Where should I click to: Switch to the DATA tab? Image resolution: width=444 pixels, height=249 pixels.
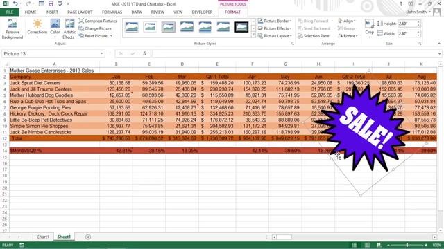click(137, 12)
